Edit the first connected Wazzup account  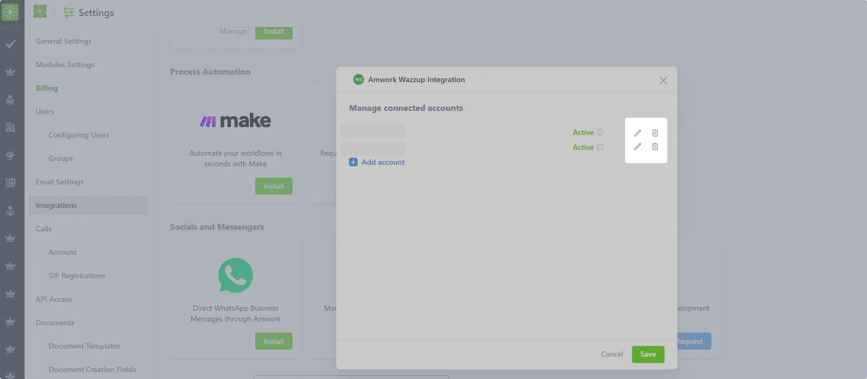click(637, 133)
